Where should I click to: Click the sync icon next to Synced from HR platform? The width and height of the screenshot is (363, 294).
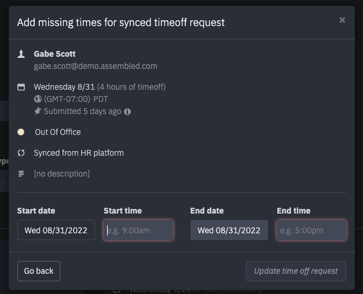(21, 153)
